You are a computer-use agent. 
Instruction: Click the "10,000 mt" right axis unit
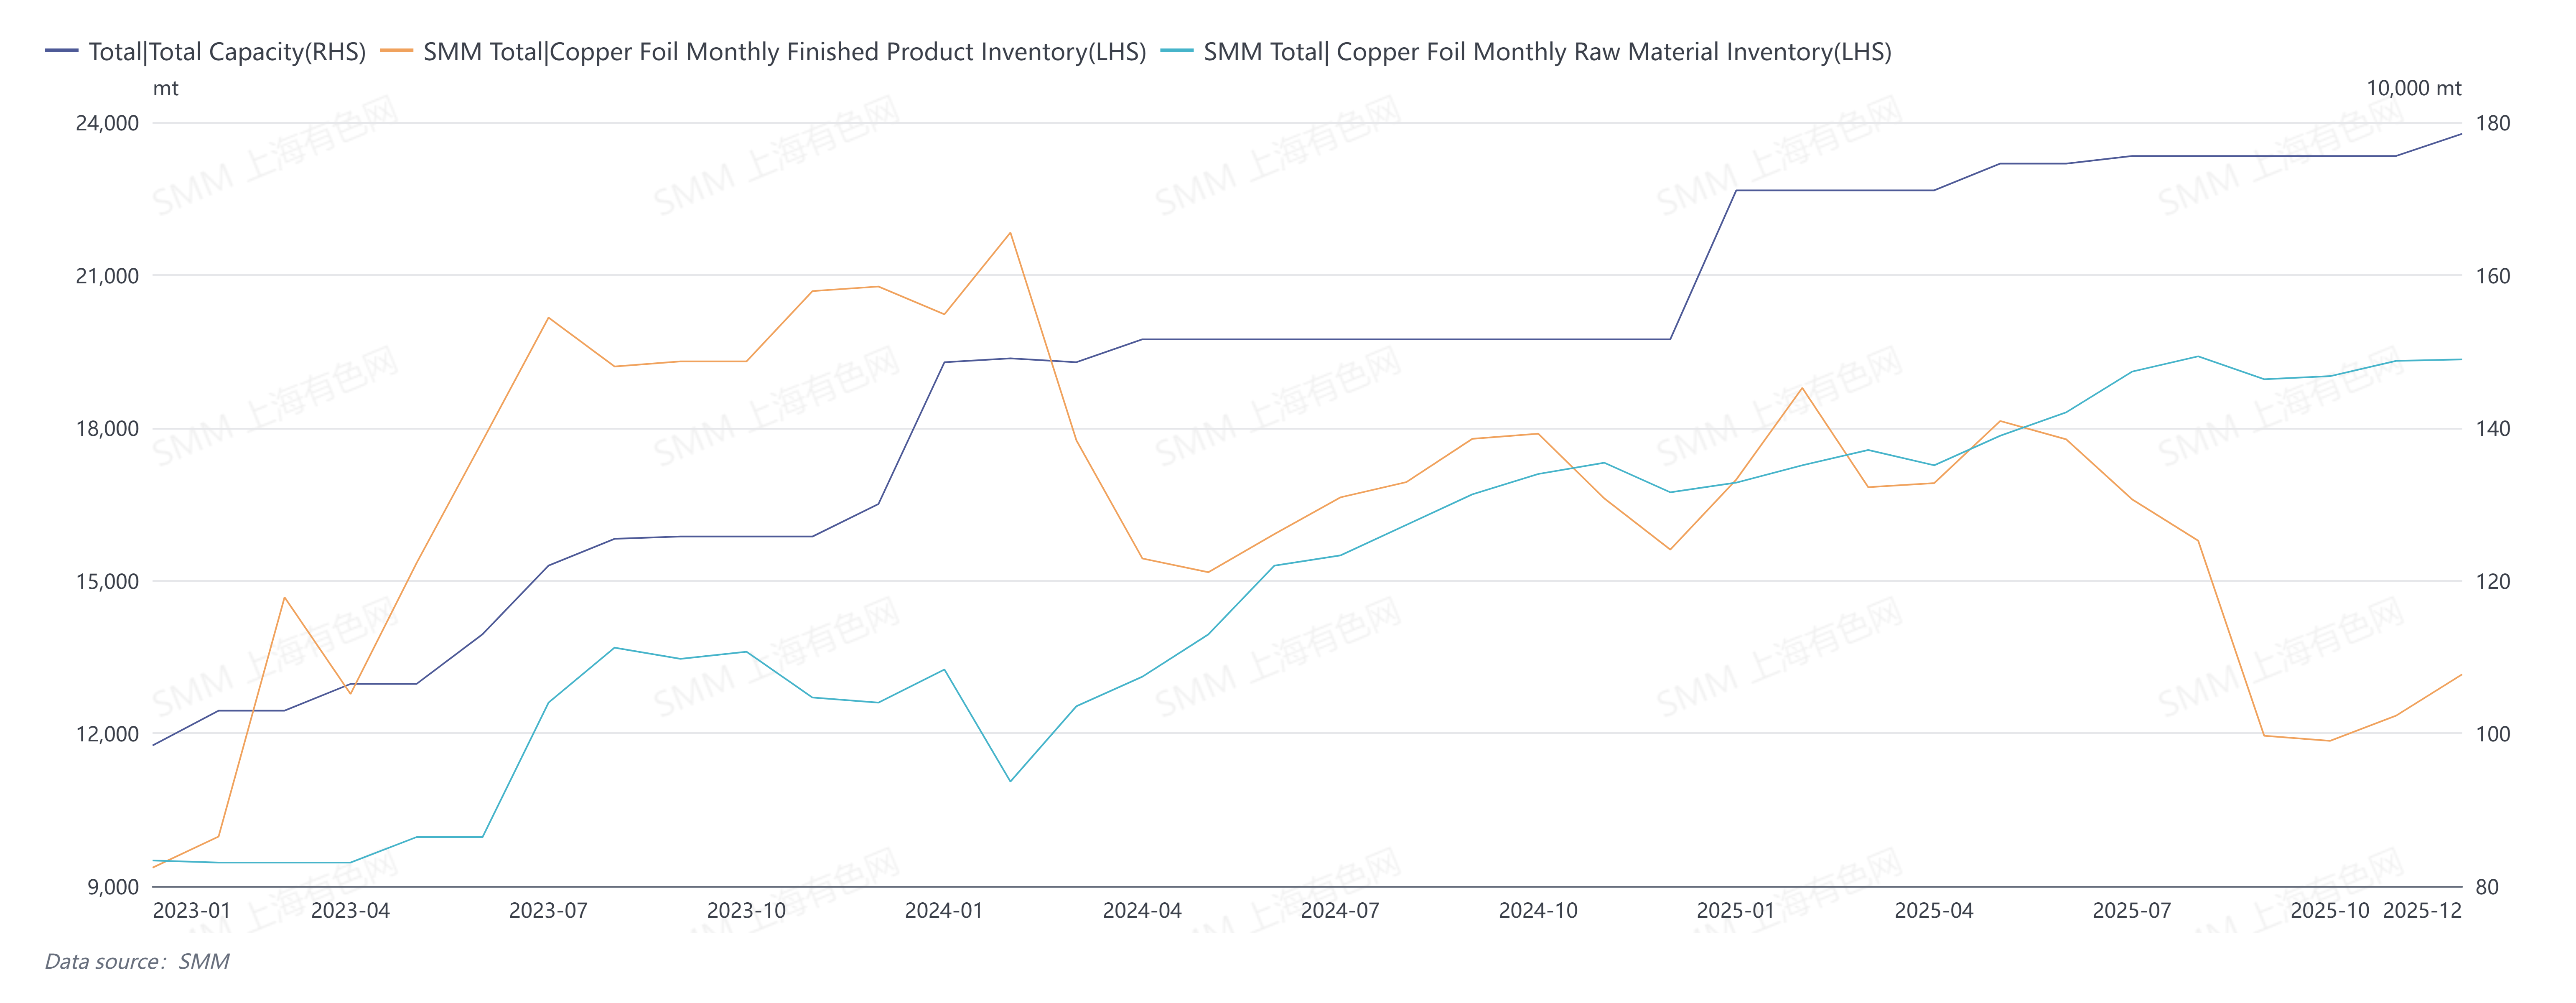point(2413,88)
